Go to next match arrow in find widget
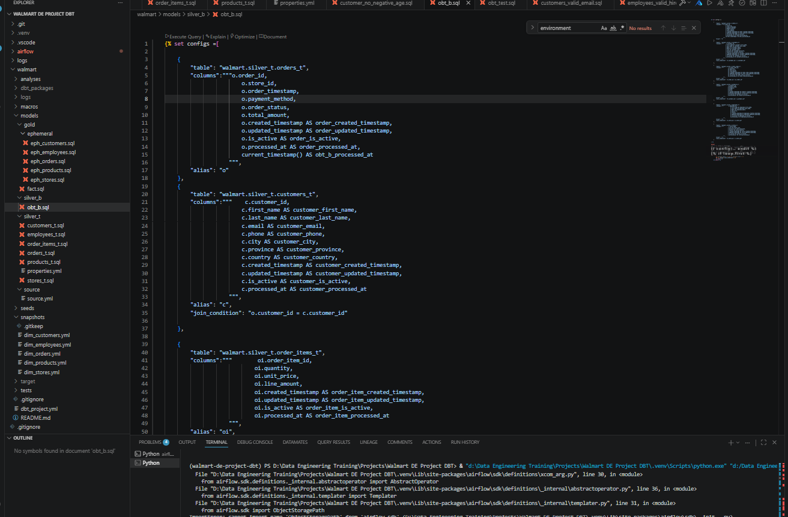Screen dimensions: 788x517 click(673, 28)
